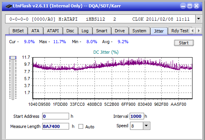Enable the Auto checkbox
Screen dimensions: 205x140
coord(81,126)
